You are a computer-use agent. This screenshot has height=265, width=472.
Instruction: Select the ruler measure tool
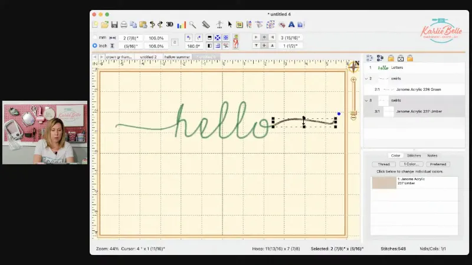click(206, 25)
